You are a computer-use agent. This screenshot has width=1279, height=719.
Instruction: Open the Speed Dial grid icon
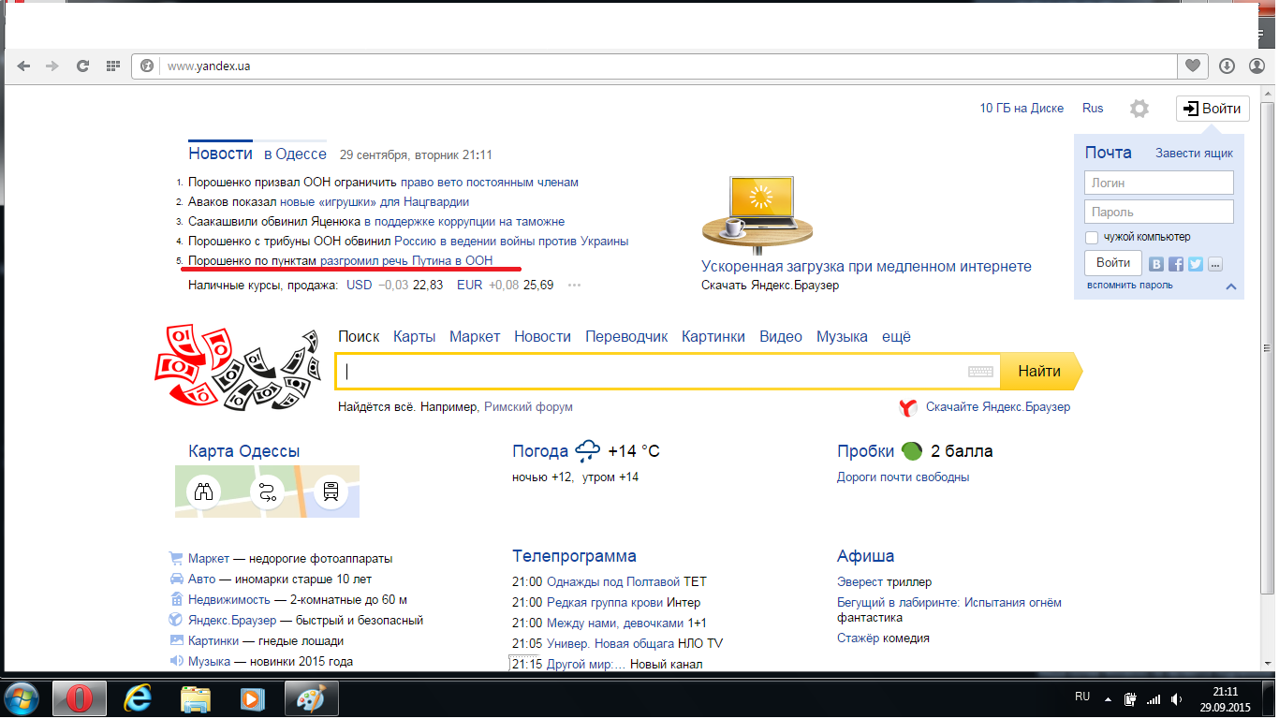coord(112,66)
